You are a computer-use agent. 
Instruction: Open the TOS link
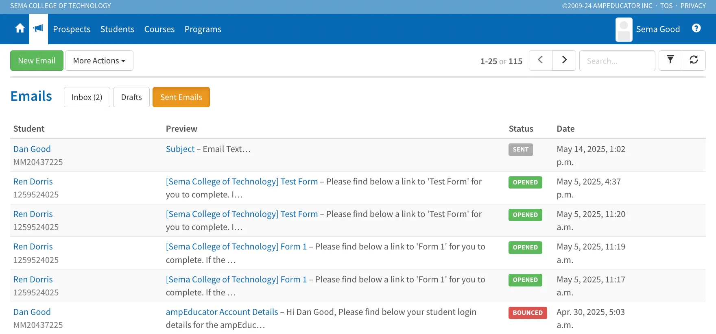tap(666, 6)
